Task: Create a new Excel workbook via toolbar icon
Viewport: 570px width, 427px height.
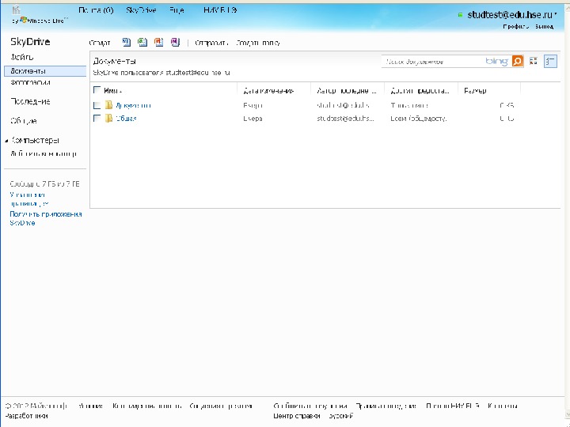Action: (x=142, y=43)
